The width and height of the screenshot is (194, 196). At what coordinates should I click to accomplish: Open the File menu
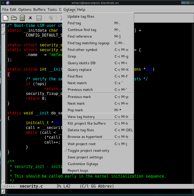click(5, 10)
